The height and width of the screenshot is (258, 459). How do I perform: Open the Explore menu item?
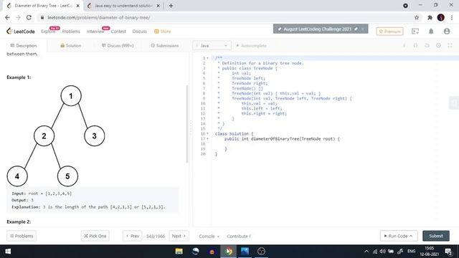tap(48, 32)
